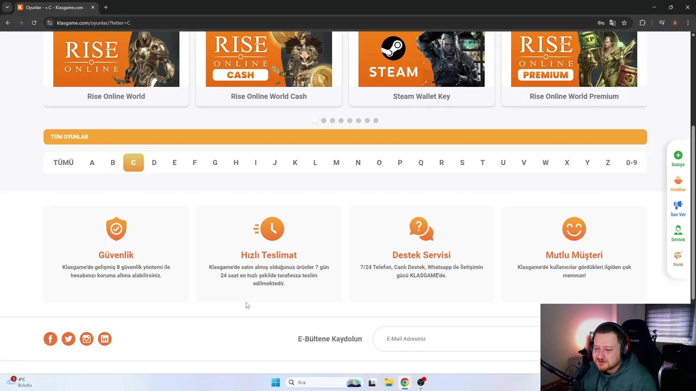Select the last carousel pagination dot
This screenshot has height=391, width=696.
pos(376,121)
